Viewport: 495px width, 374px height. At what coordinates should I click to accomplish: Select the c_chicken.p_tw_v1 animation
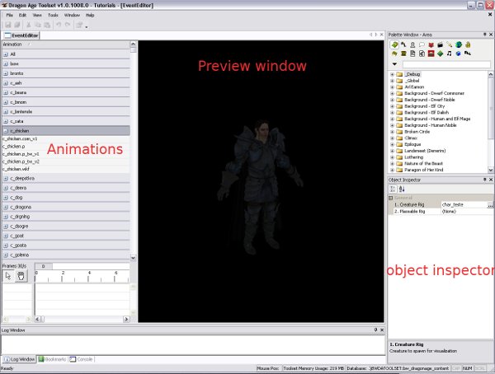tap(21, 154)
